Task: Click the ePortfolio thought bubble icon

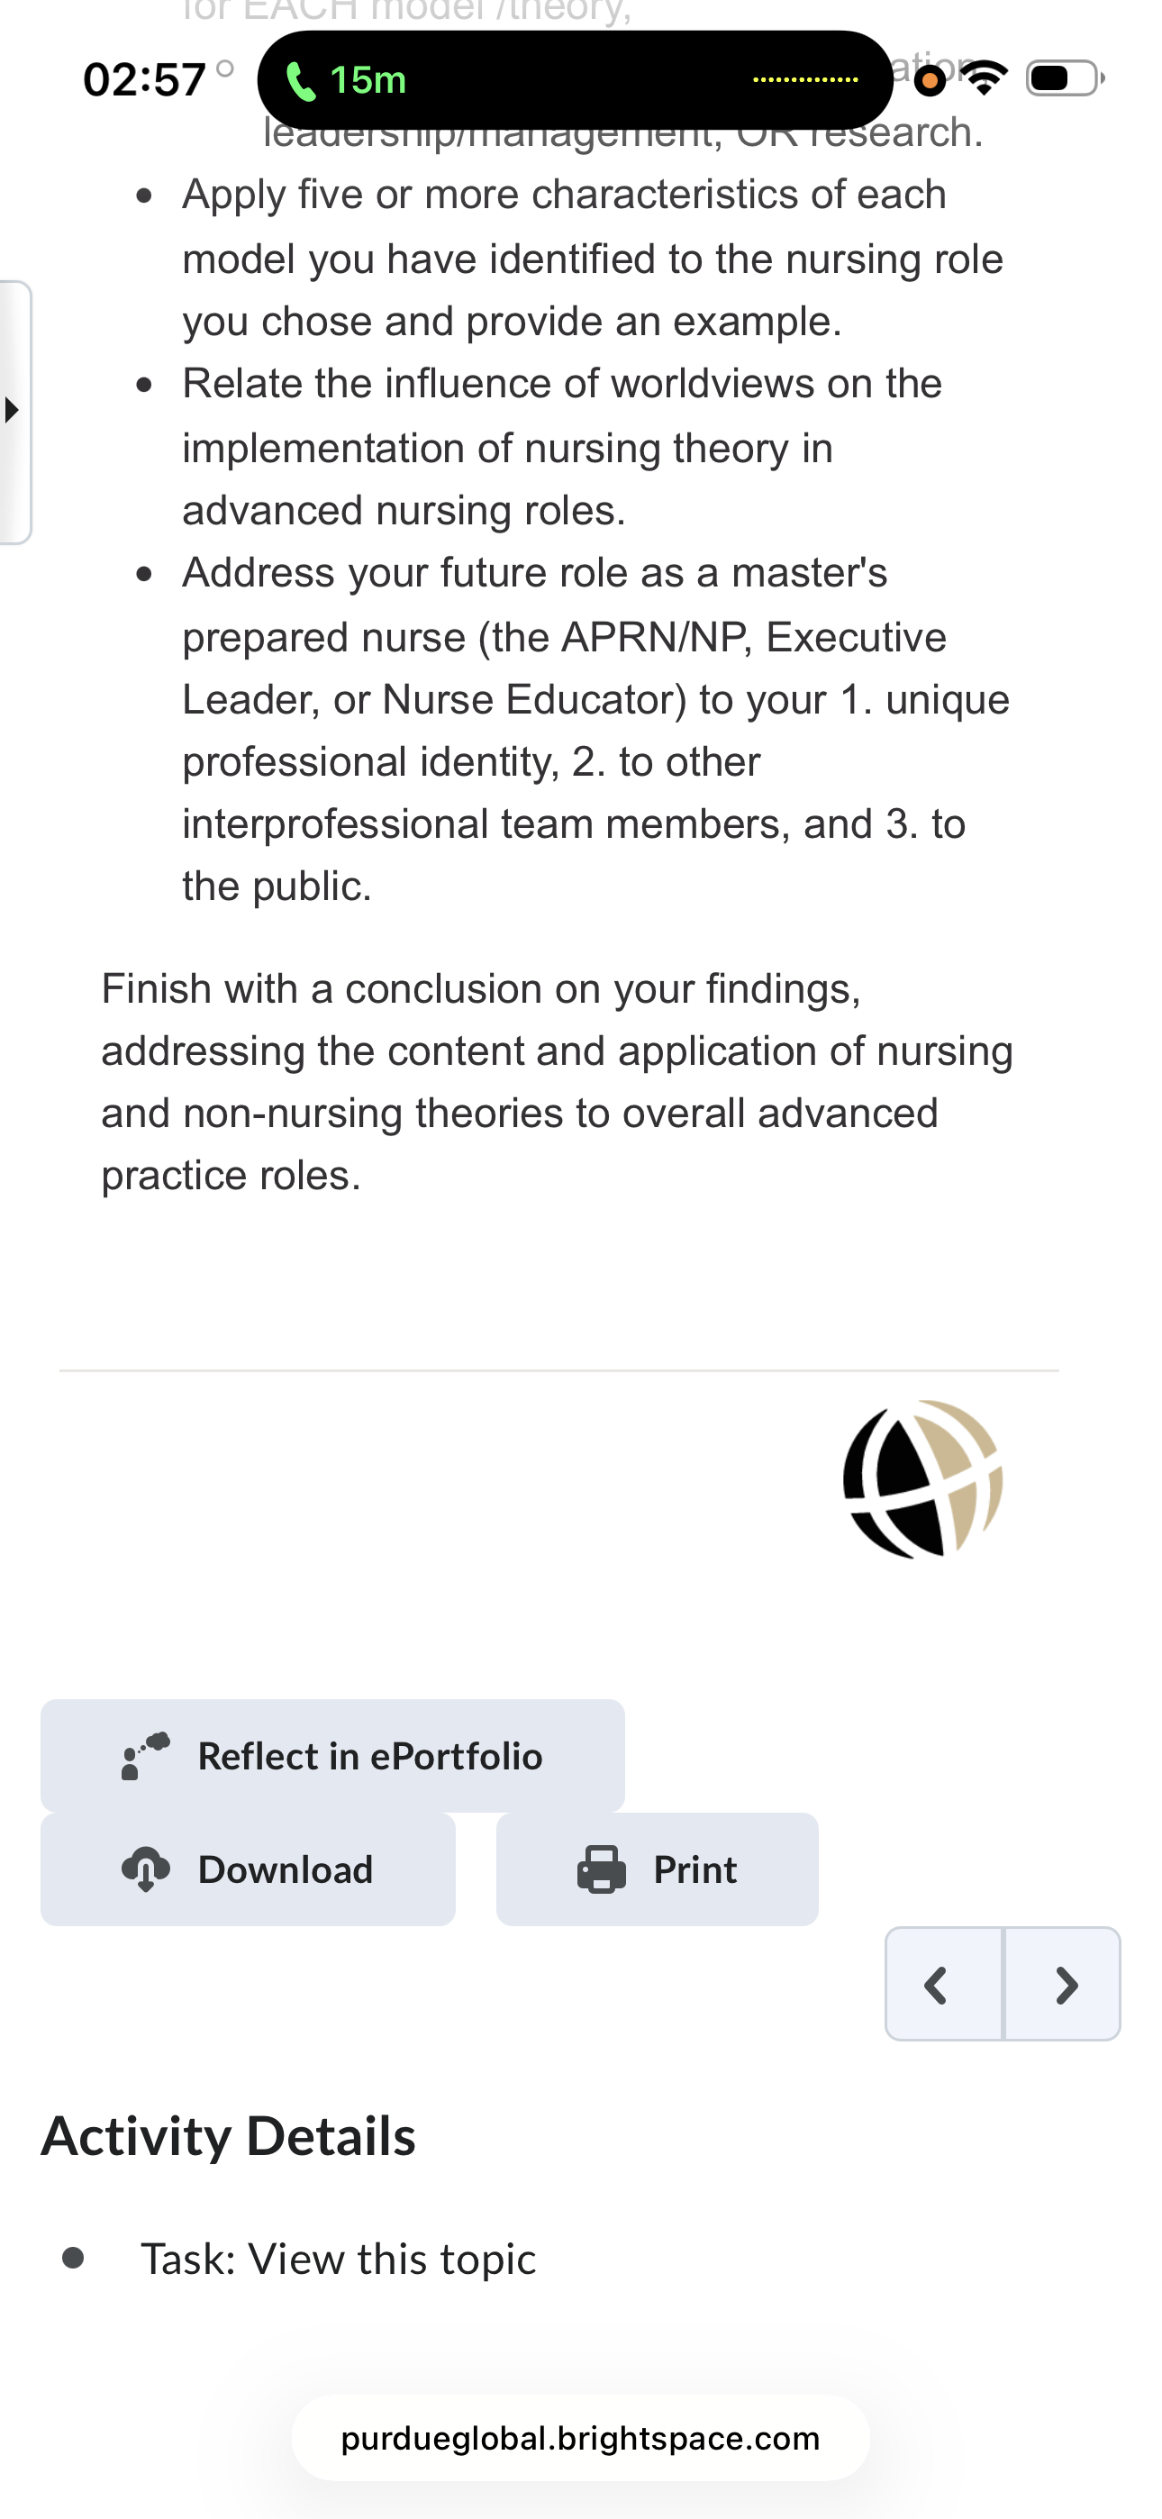Action: 145,1755
